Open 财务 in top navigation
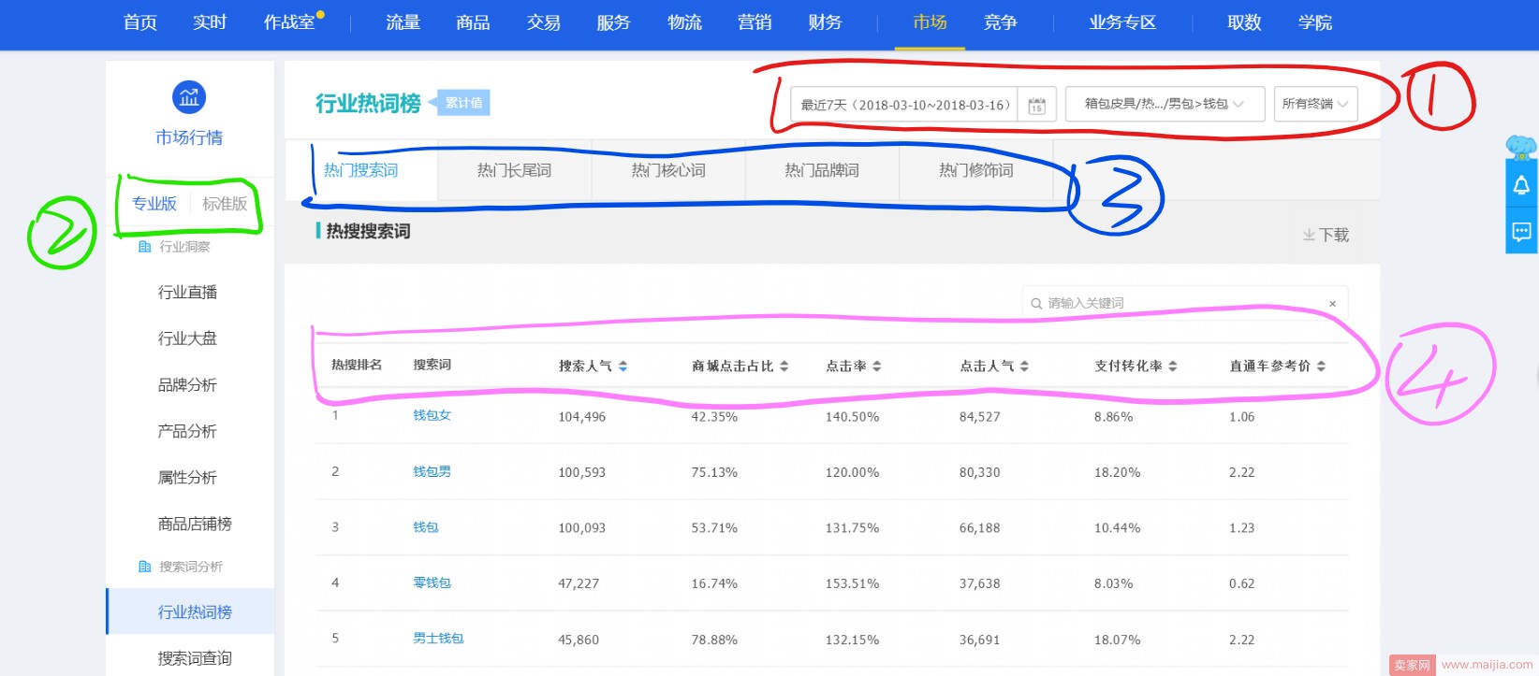Image resolution: width=1539 pixels, height=676 pixels. (x=825, y=22)
